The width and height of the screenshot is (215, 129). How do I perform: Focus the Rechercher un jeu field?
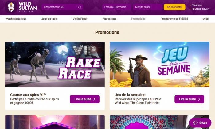click(60, 7)
